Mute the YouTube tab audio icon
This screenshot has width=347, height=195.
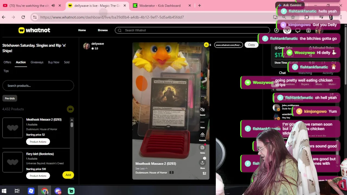[53, 5]
